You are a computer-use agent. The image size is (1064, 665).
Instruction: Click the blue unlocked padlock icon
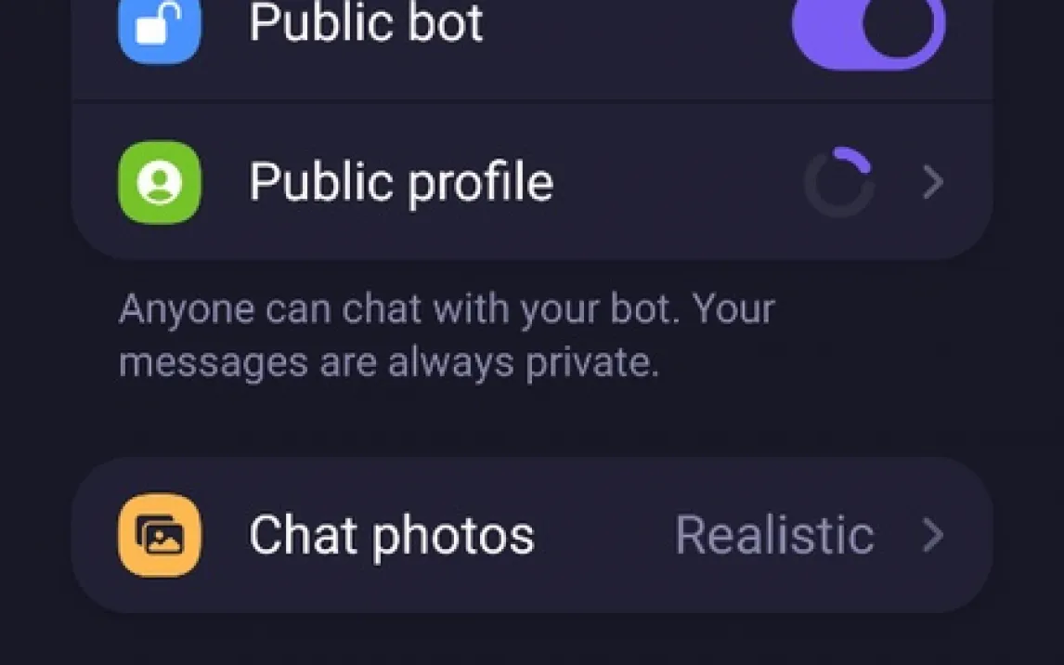(159, 27)
